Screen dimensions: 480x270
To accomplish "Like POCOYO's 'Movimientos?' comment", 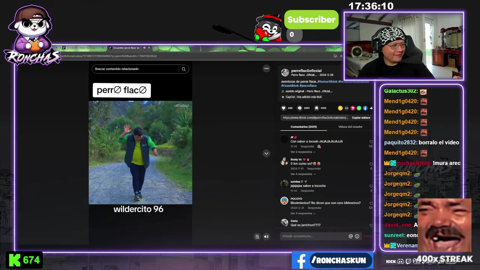I will click(371, 204).
